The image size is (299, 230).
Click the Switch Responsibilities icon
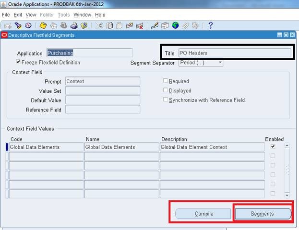tap(64, 25)
